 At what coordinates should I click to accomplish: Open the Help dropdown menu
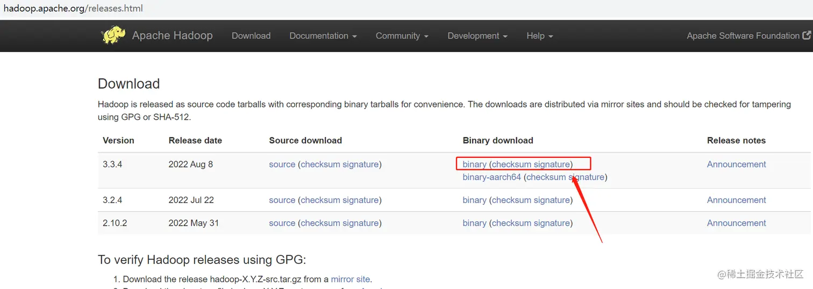(539, 36)
